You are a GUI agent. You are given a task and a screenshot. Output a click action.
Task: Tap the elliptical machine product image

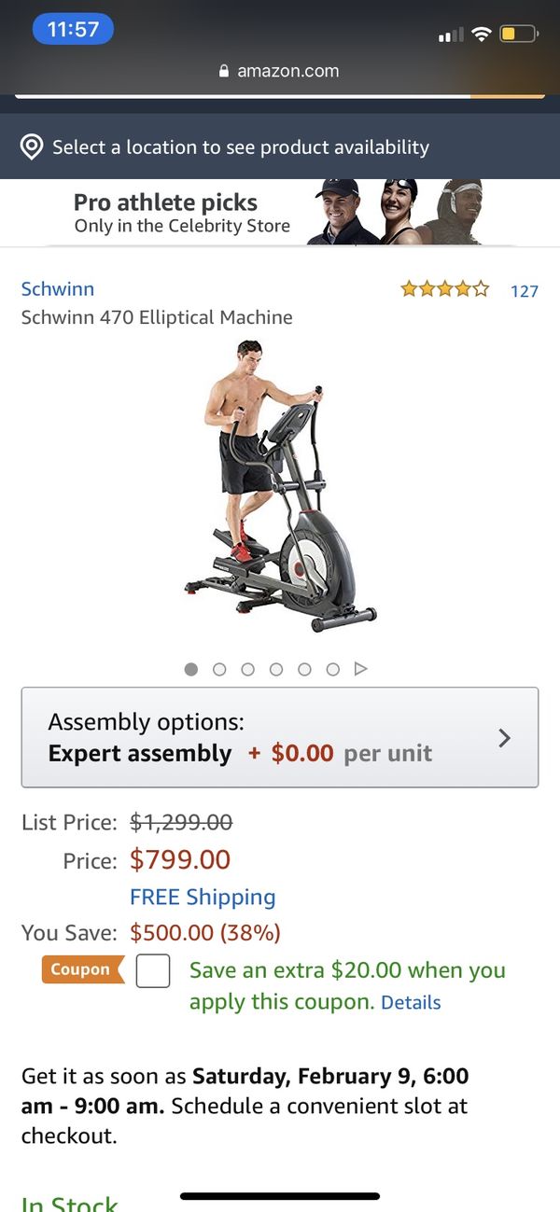(x=280, y=487)
